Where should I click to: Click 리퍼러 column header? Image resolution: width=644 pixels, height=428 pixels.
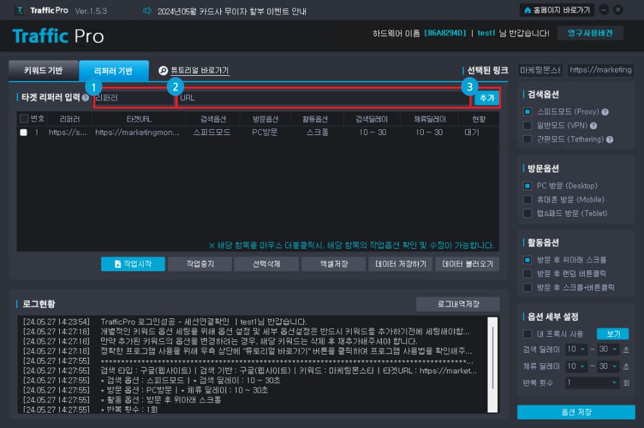point(70,120)
